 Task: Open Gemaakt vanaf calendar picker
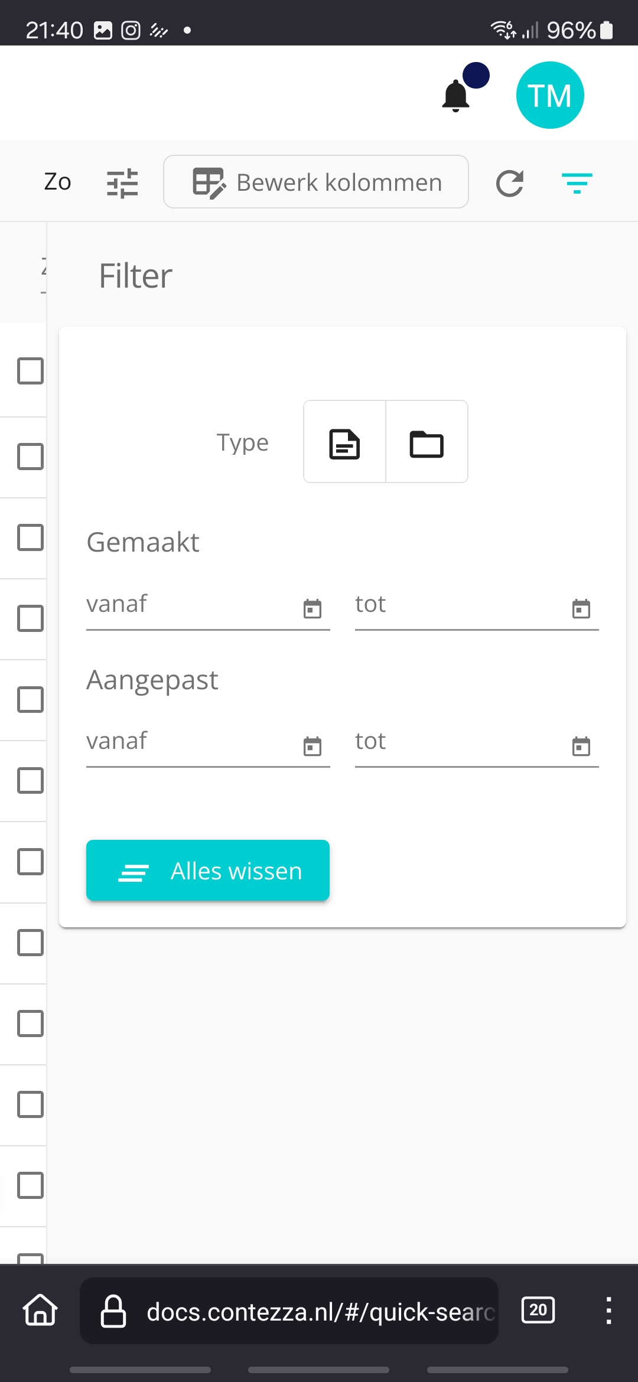coord(313,608)
